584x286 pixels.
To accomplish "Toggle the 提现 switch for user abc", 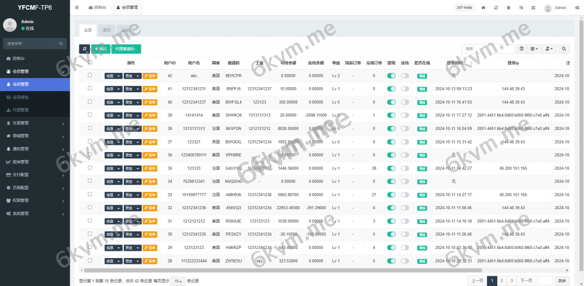I will point(391,75).
